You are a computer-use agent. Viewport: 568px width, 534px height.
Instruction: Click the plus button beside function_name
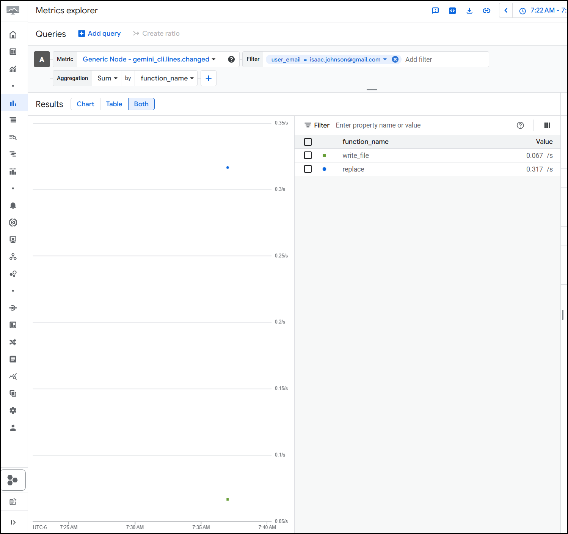[209, 78]
